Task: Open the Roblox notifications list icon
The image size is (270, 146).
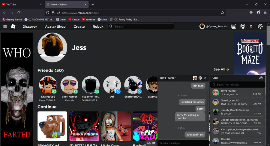Action: pos(234,26)
